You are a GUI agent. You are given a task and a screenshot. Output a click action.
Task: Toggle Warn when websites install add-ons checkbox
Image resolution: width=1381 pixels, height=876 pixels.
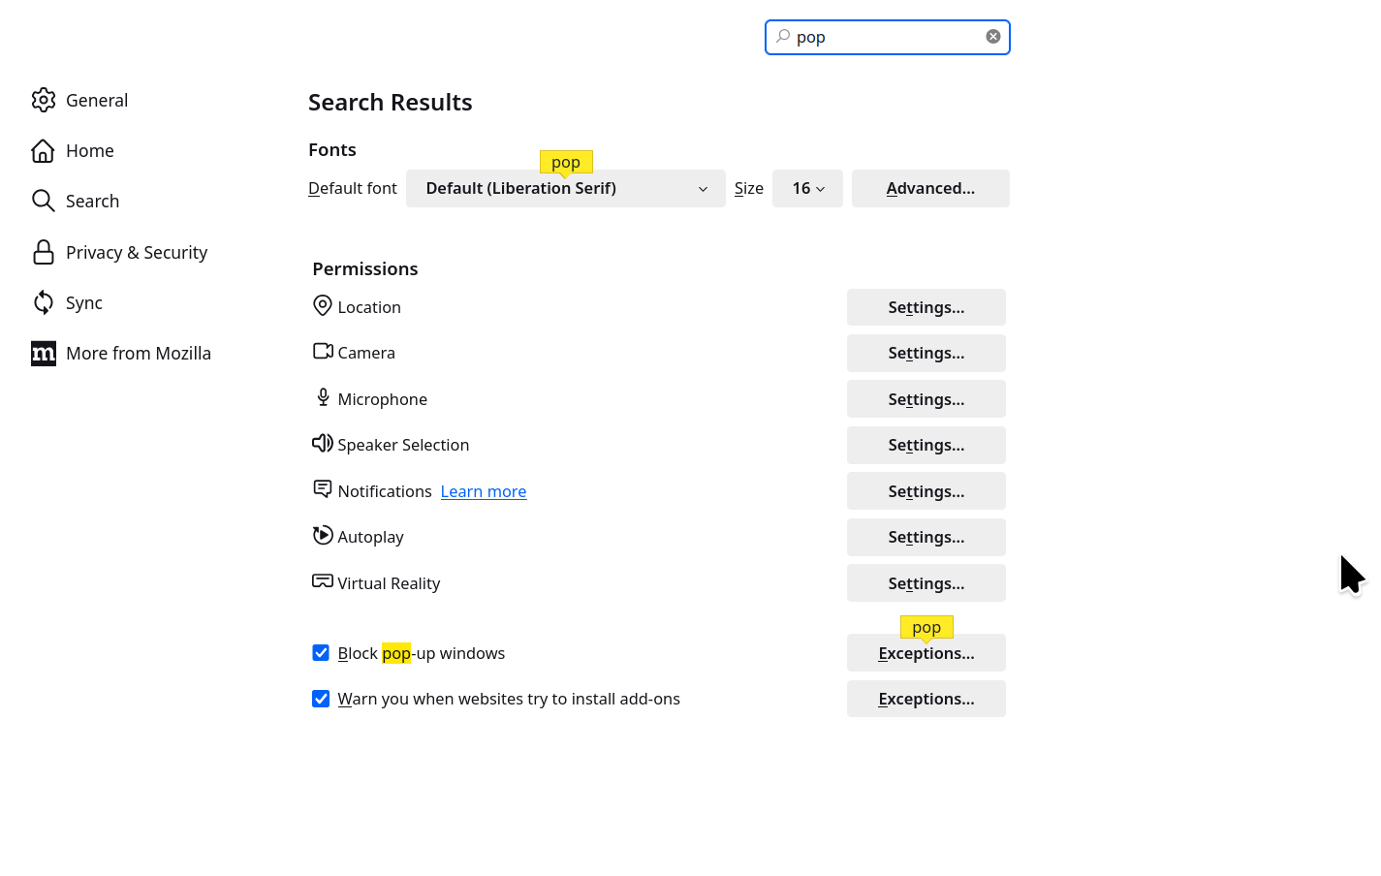321,698
